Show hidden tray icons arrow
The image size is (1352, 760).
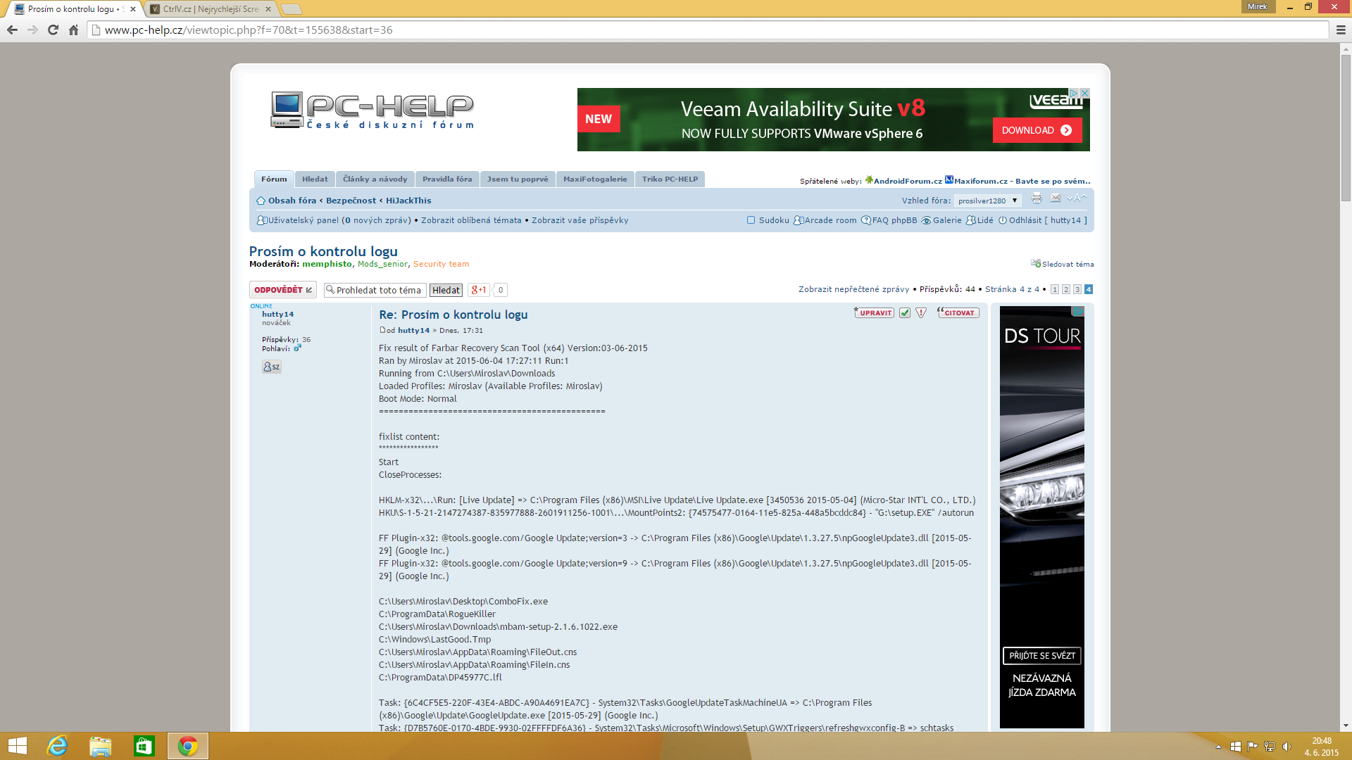(1218, 747)
